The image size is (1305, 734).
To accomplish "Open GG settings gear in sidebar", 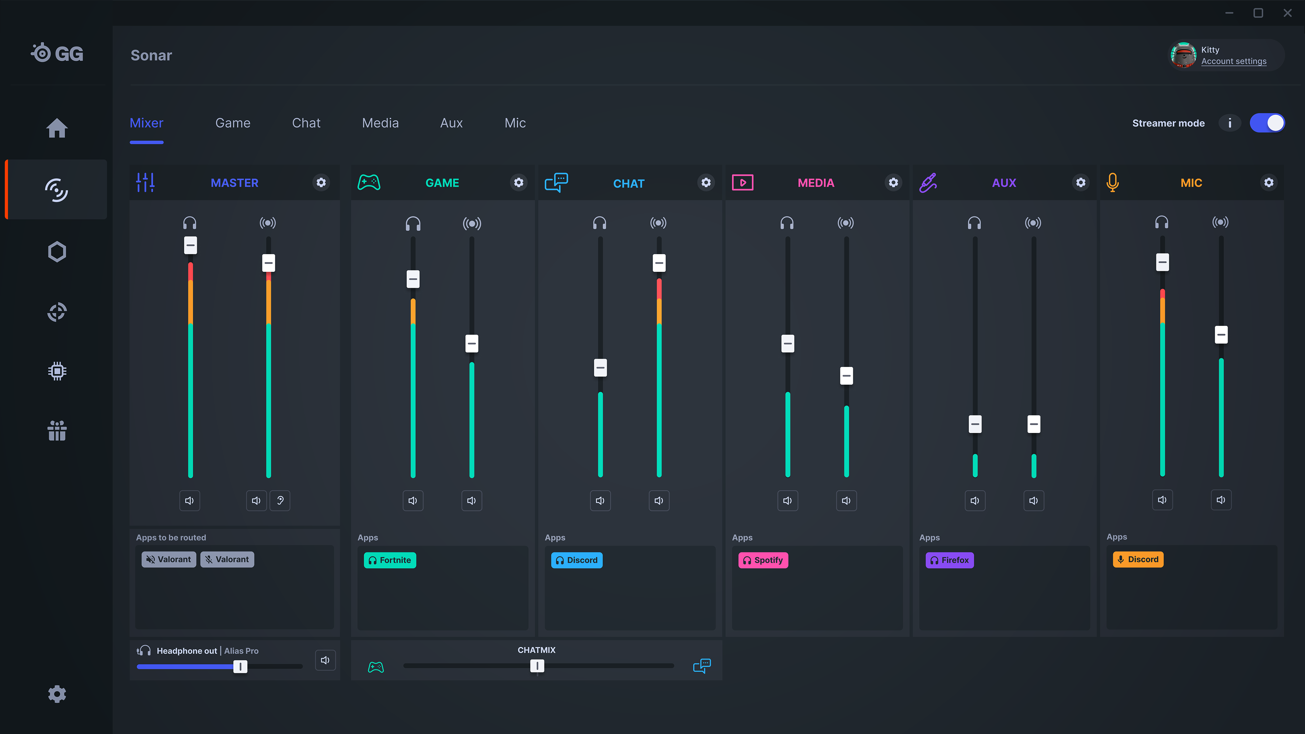I will (x=57, y=694).
